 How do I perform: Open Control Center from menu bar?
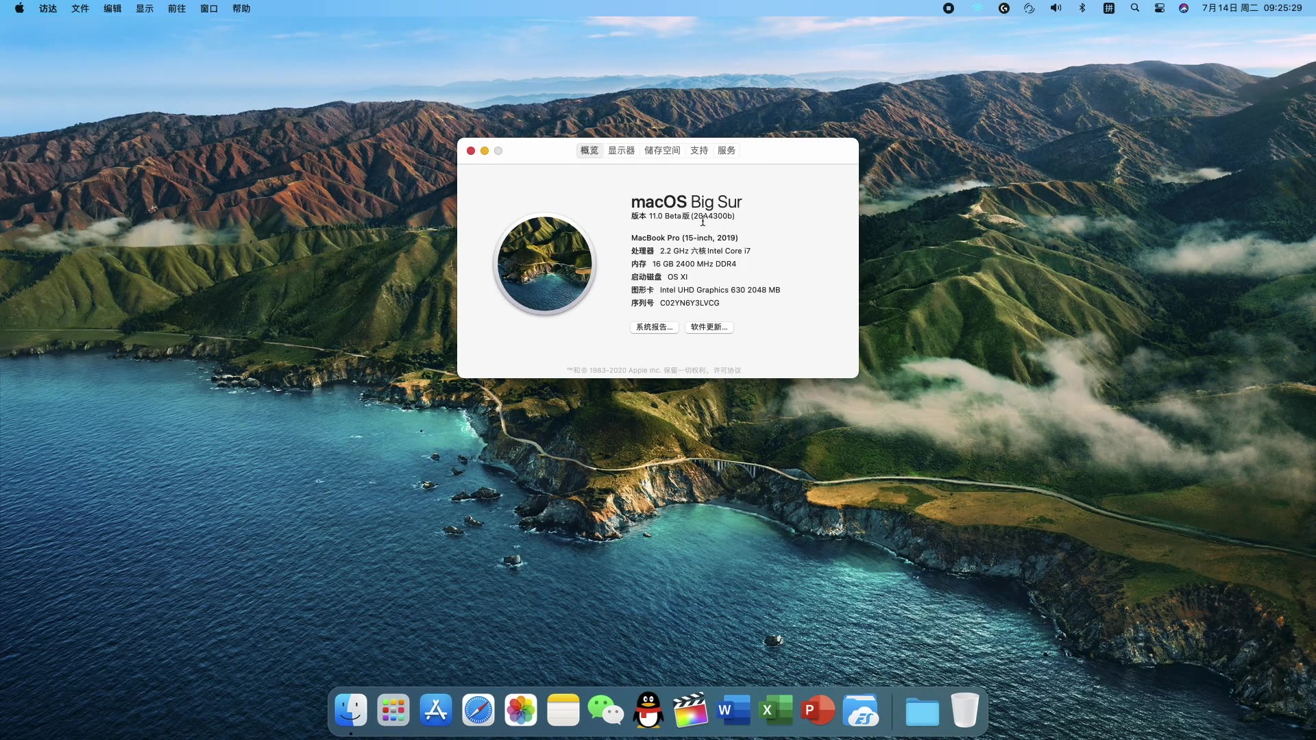[1160, 8]
